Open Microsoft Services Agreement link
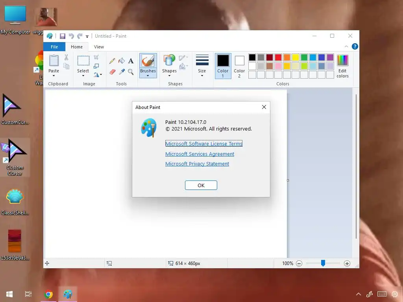 (x=200, y=154)
